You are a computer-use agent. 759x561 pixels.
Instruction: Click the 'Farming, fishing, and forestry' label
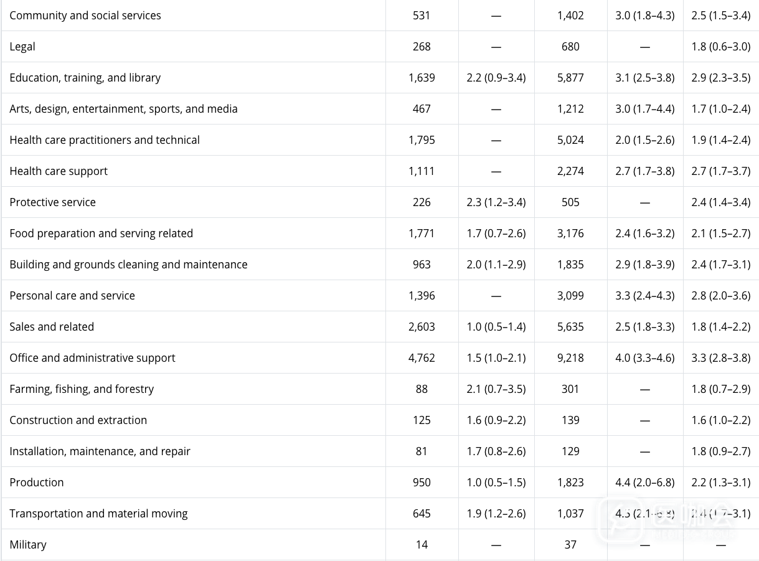coord(82,389)
